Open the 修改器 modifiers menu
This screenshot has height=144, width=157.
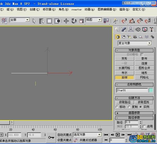click(49, 9)
